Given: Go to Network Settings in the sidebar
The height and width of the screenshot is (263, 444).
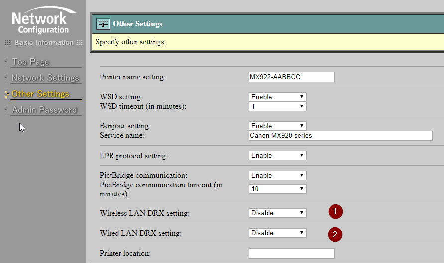Looking at the screenshot, I should point(45,78).
